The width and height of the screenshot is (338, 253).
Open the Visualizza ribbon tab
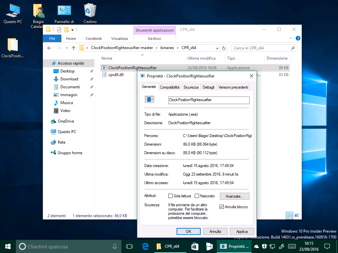(x=119, y=39)
